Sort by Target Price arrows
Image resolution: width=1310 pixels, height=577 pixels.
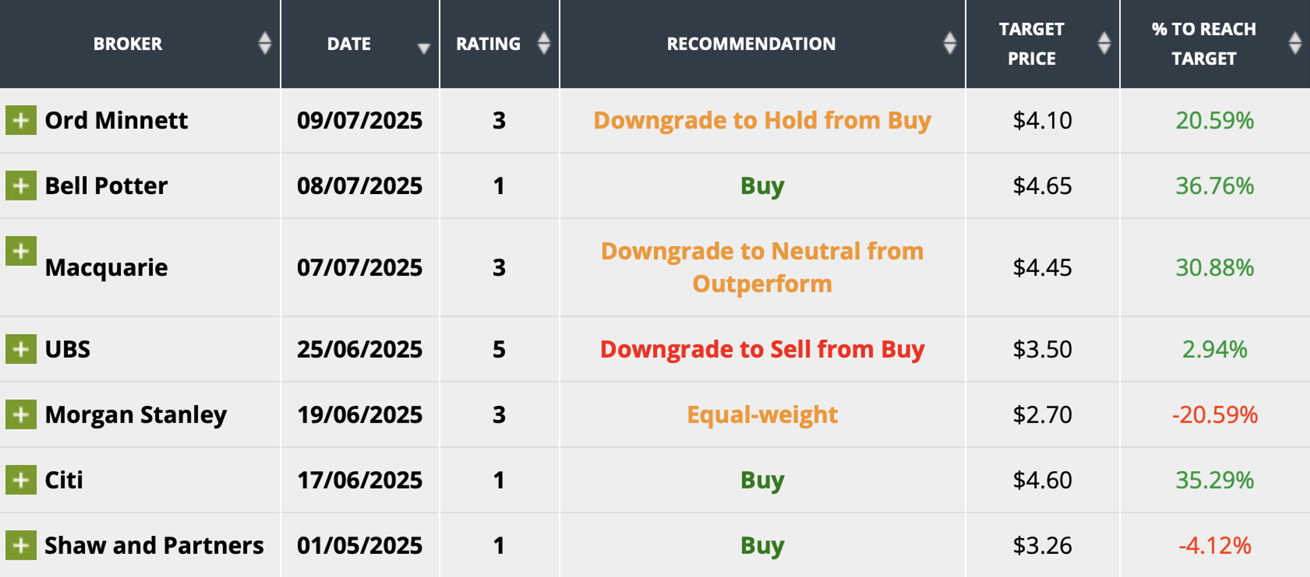coord(1104,43)
